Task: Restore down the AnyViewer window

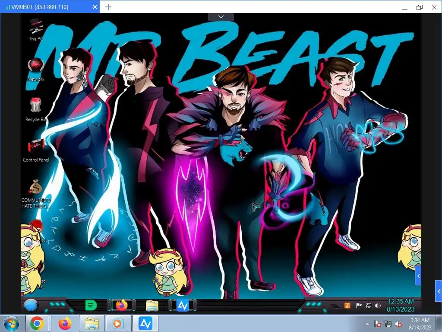Action: point(420,7)
